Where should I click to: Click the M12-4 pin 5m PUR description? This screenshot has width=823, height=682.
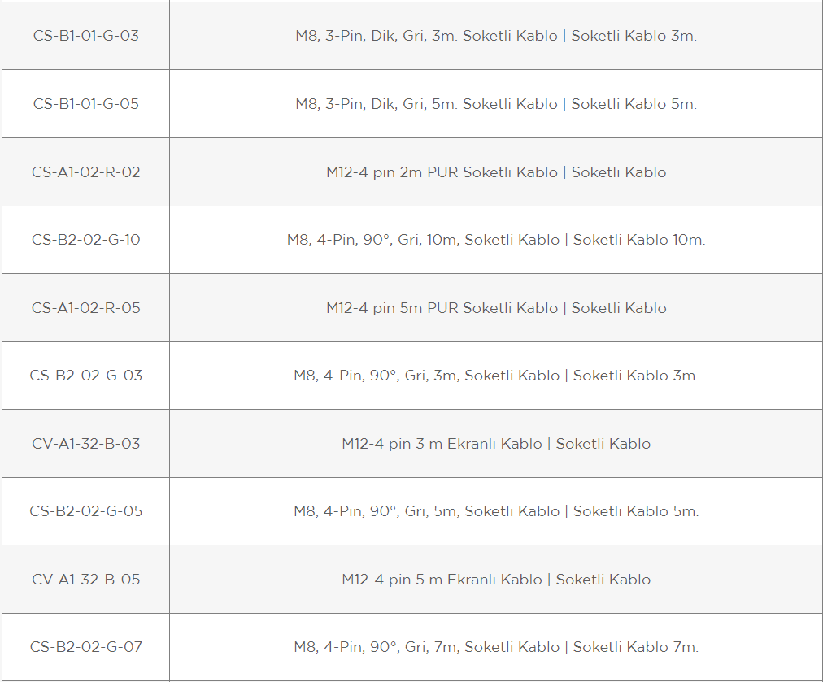[x=496, y=308]
